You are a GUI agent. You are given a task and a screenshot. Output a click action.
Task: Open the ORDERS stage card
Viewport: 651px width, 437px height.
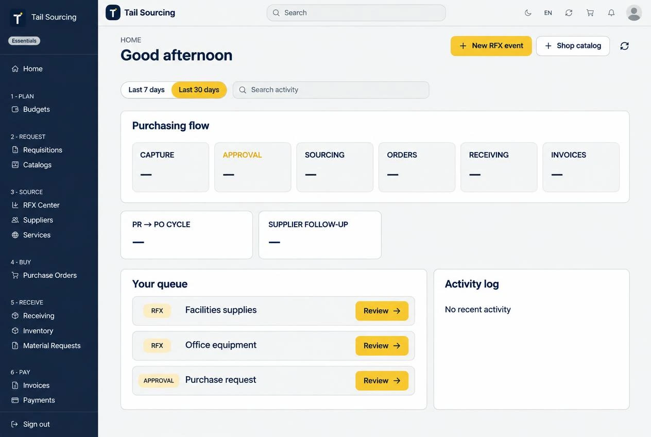pos(417,167)
